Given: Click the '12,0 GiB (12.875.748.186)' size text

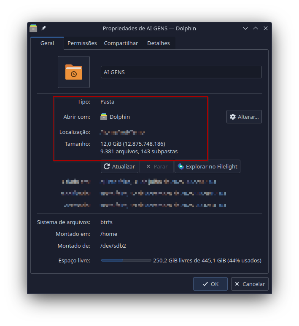Looking at the screenshot, I should click(133, 144).
